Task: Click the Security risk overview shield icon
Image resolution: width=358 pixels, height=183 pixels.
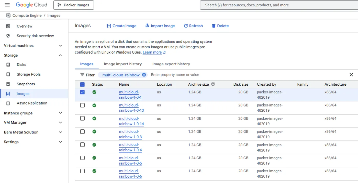Action: (x=8, y=36)
